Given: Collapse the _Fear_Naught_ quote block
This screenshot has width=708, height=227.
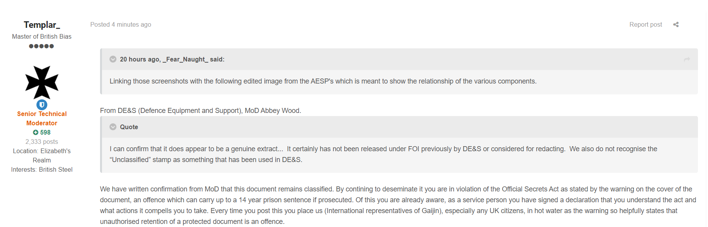Looking at the screenshot, I should point(113,59).
